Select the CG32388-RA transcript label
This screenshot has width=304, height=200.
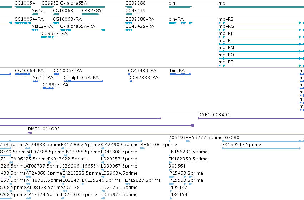(140, 19)
